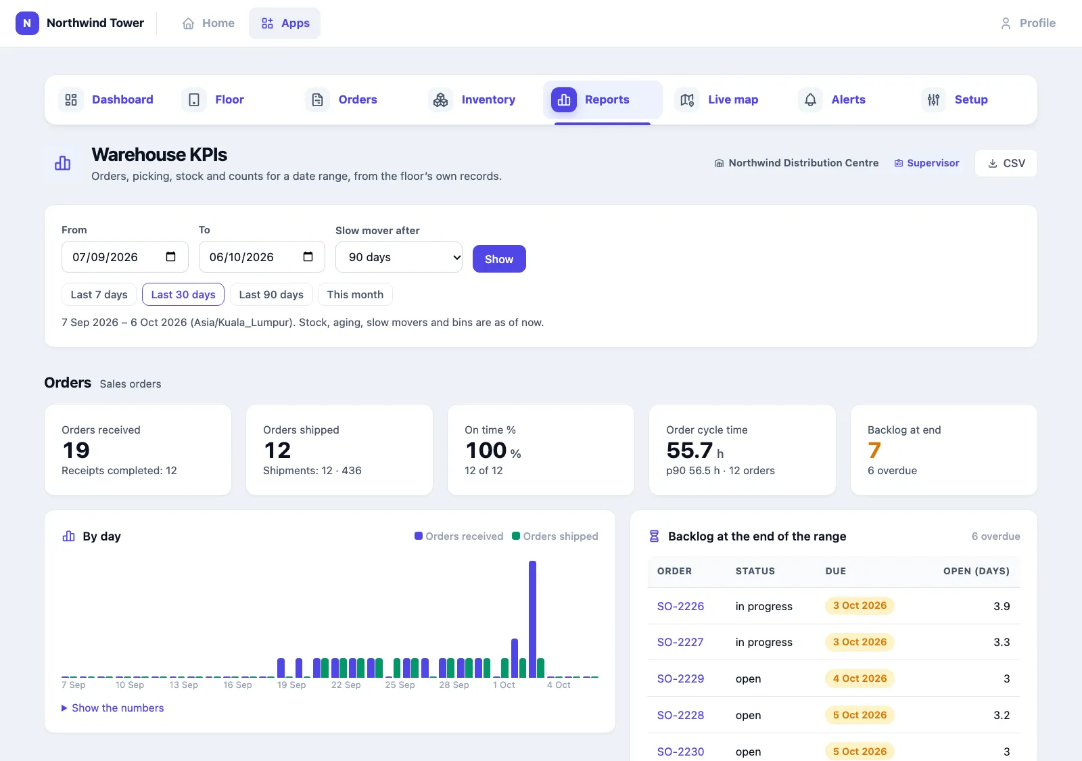Viewport: 1082px width, 761px height.
Task: Click the Live map icon
Action: pyautogui.click(x=687, y=100)
